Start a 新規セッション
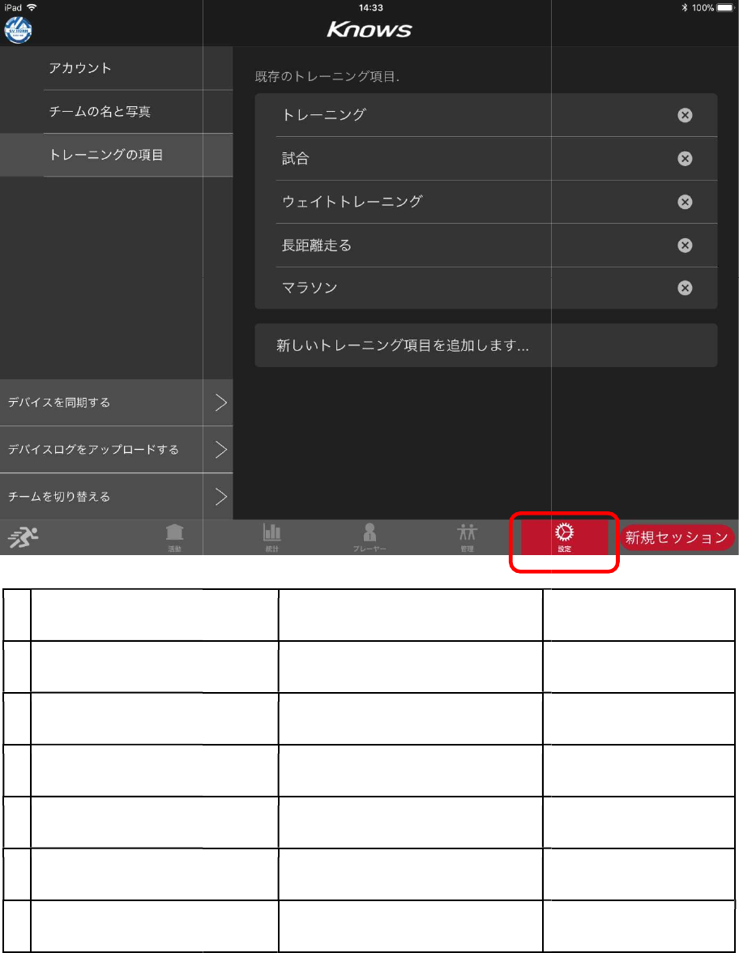The width and height of the screenshot is (739, 953). click(x=677, y=537)
